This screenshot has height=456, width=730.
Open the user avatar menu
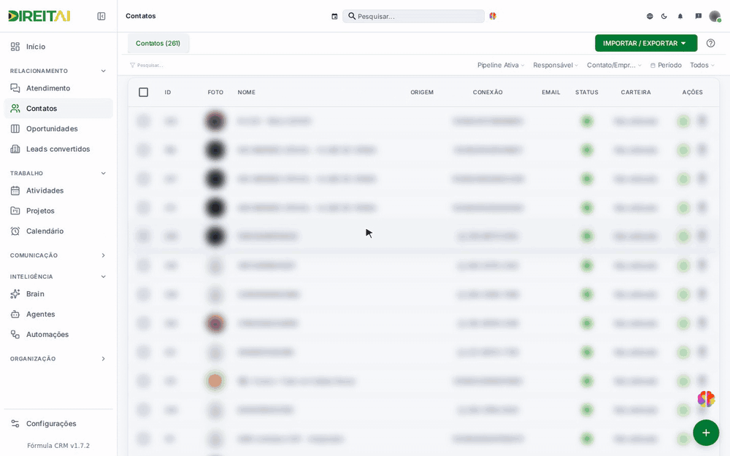(715, 16)
